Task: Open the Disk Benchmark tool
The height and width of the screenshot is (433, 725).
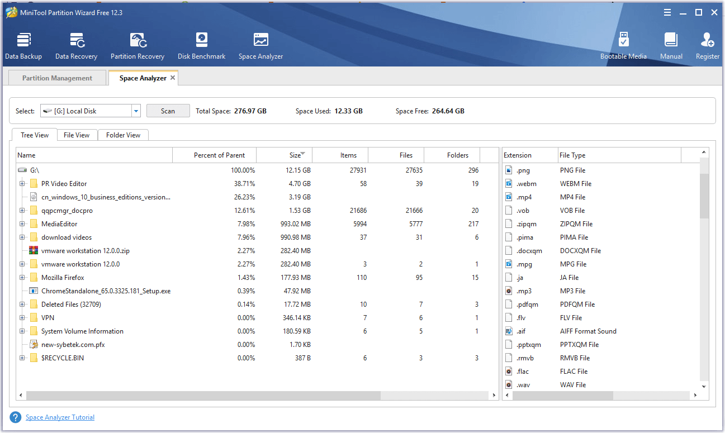Action: point(201,45)
